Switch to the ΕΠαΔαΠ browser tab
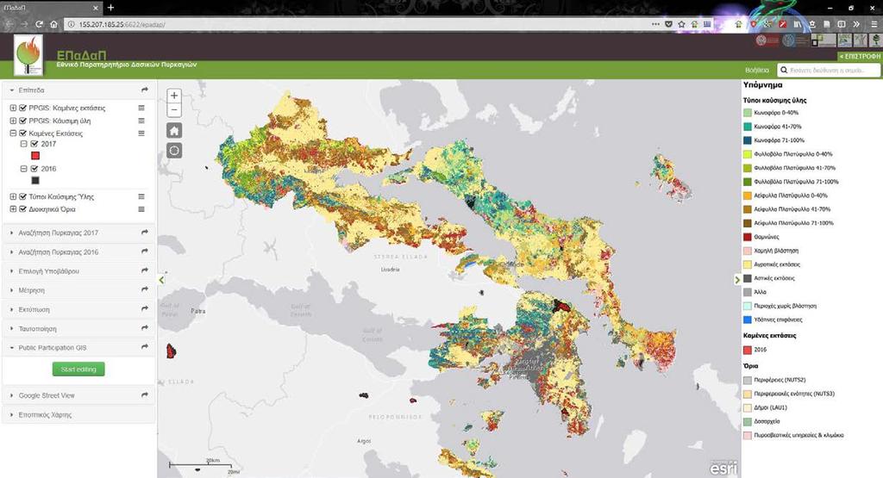 coord(49,8)
